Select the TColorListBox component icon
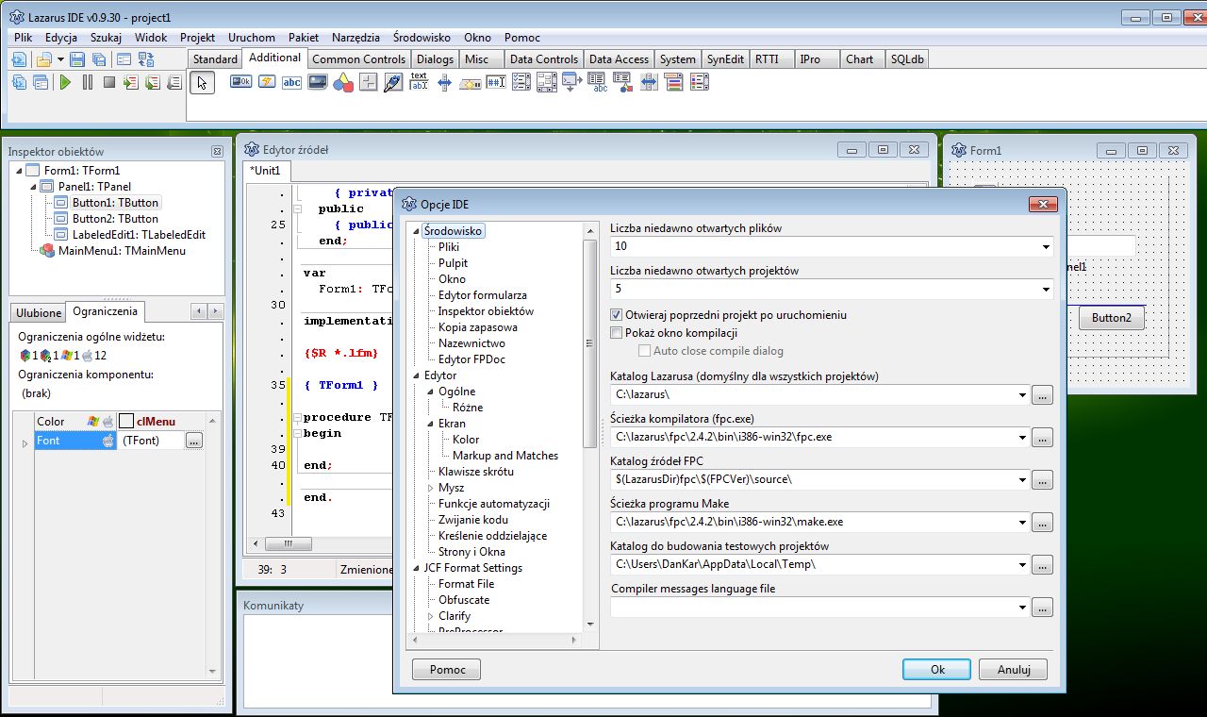This screenshot has width=1207, height=717. 700,82
